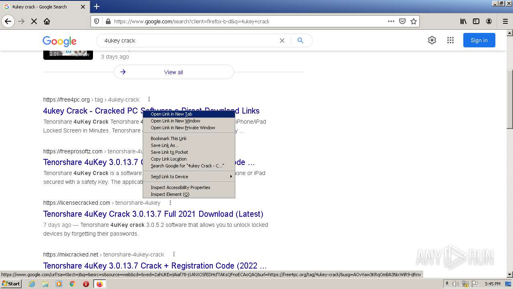Click the Windows Start button

tap(11, 283)
